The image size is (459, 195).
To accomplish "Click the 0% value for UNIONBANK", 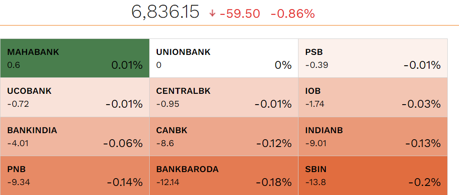I will coord(283,65).
